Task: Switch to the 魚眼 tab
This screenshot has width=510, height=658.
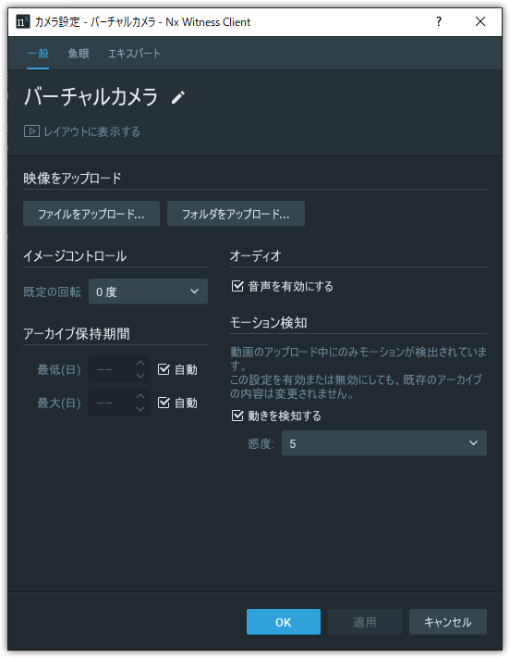Action: [79, 54]
